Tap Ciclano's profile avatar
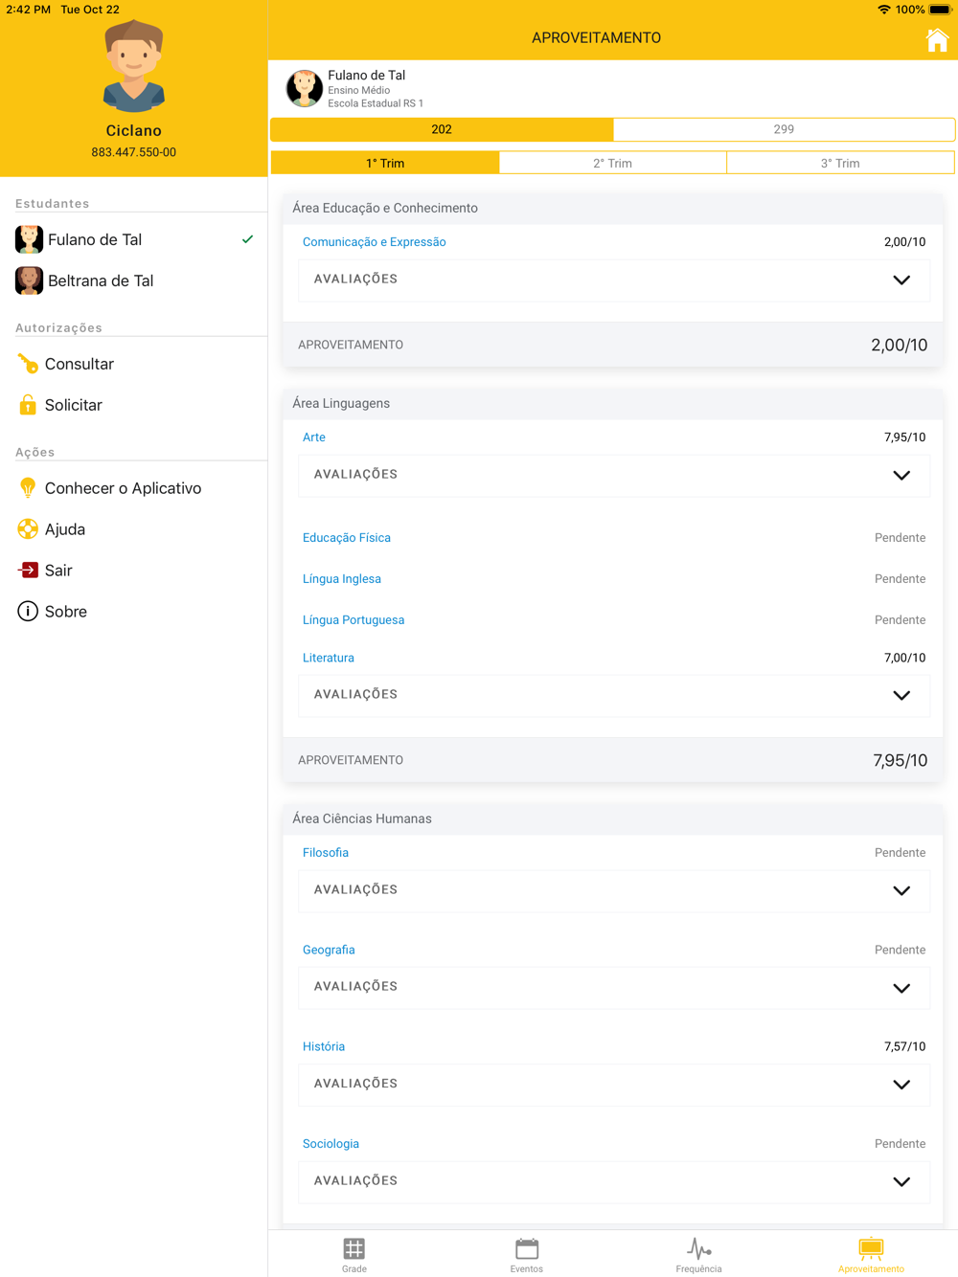 pos(134,67)
